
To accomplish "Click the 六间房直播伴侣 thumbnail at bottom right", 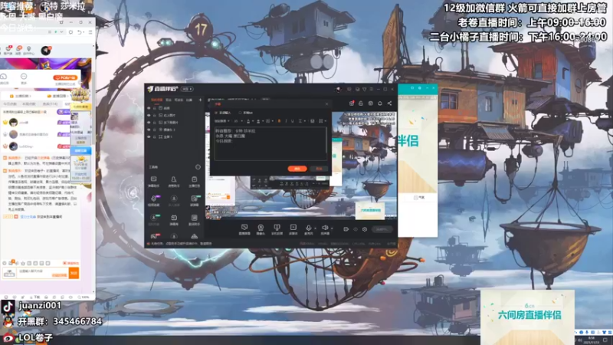I will click(x=527, y=317).
